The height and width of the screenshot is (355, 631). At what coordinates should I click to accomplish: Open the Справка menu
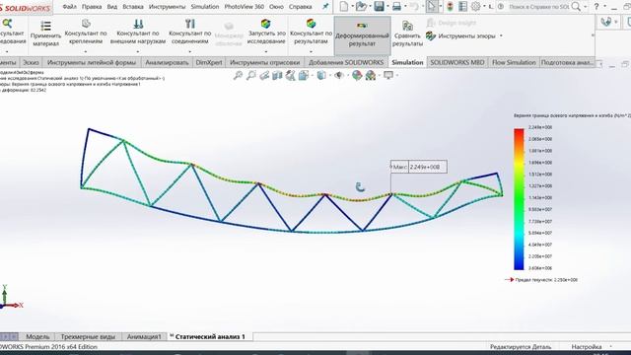[300, 7]
